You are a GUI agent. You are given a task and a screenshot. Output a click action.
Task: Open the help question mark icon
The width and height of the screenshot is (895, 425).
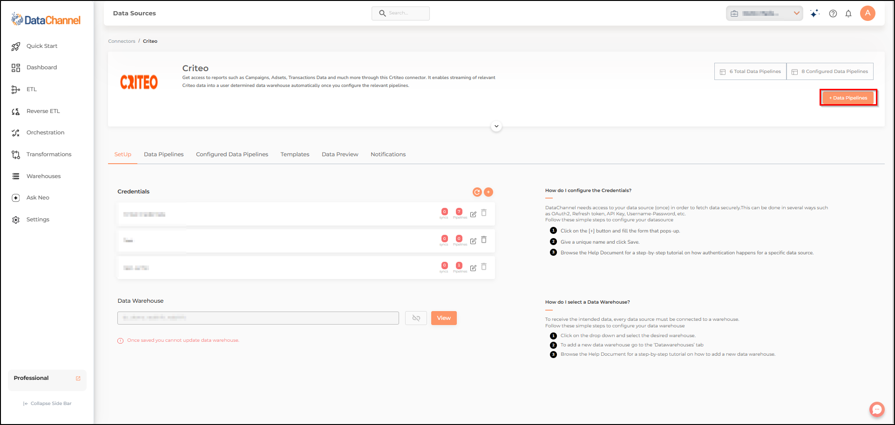(x=833, y=13)
